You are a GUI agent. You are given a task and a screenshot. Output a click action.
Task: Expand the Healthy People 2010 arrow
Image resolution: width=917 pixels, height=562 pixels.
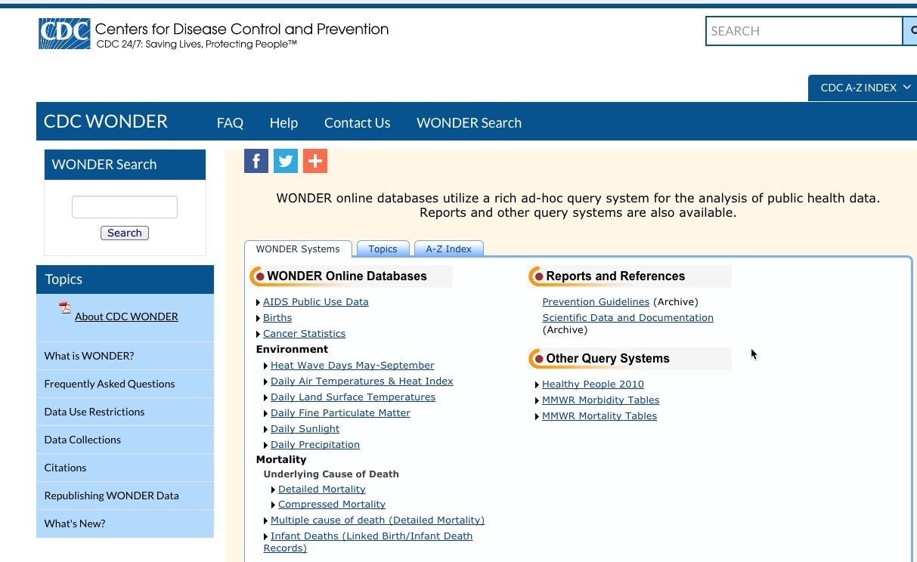click(x=537, y=385)
